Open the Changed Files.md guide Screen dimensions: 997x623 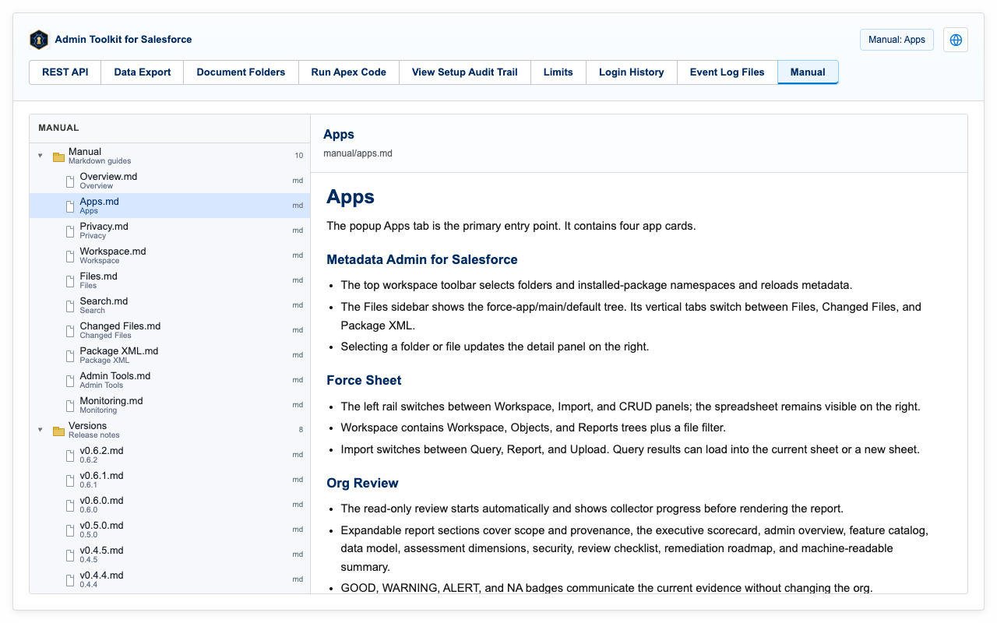170,330
